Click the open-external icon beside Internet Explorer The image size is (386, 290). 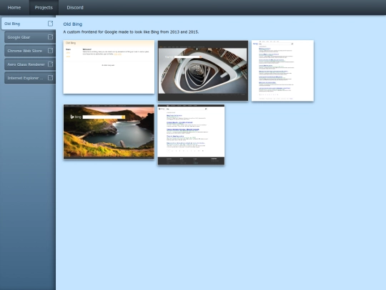point(50,77)
